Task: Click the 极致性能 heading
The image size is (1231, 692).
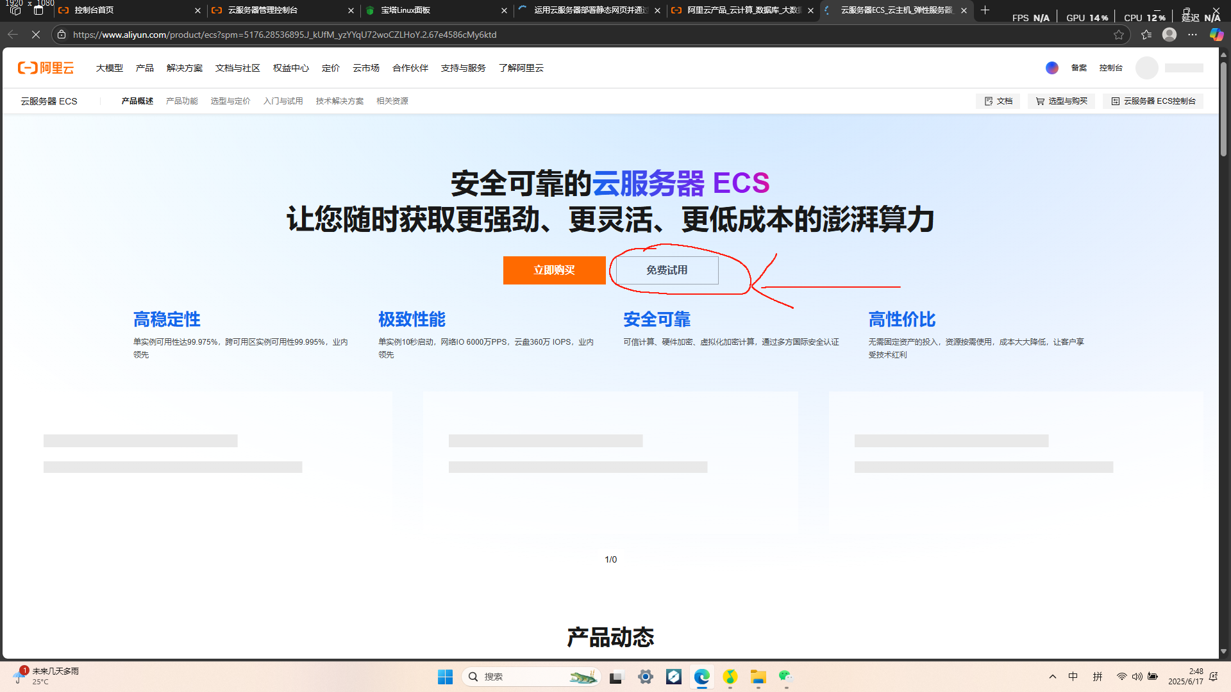Action: (412, 319)
